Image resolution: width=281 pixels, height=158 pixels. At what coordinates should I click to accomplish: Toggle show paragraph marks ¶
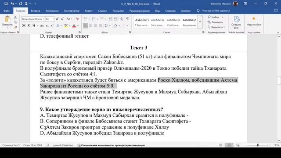point(127,19)
